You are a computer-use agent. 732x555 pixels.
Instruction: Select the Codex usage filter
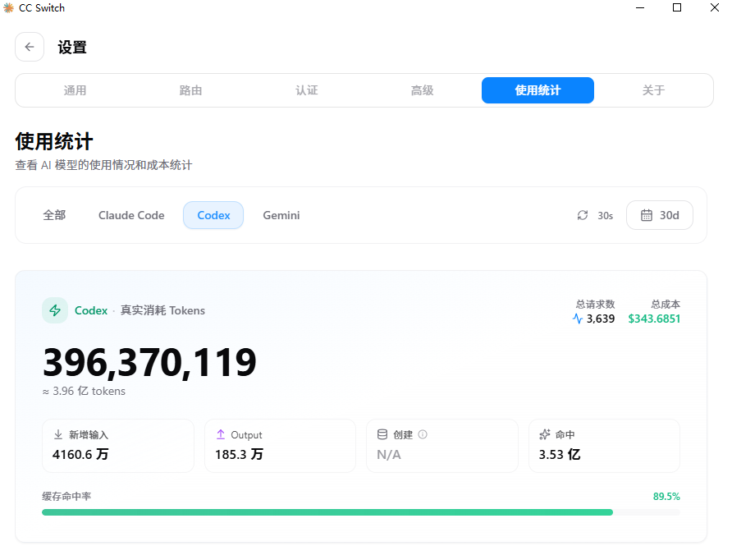(x=213, y=215)
